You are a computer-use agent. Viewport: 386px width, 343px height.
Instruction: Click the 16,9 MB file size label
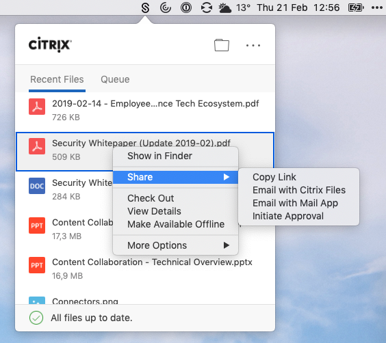pos(68,275)
